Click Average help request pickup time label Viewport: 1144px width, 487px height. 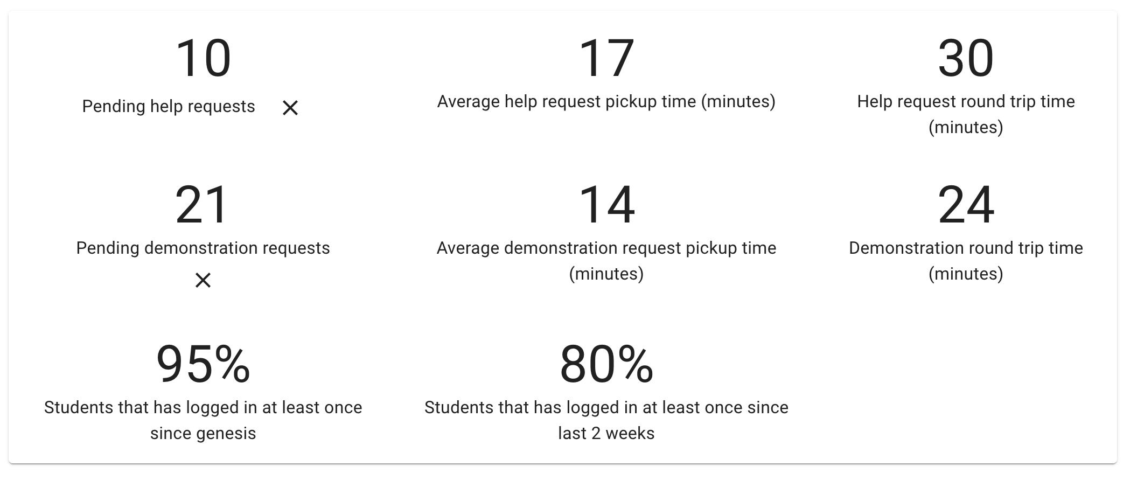click(x=606, y=101)
